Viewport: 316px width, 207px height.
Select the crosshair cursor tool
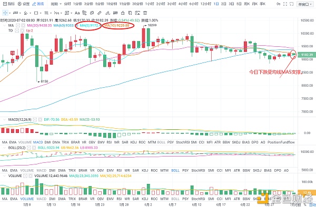click(5, 13)
